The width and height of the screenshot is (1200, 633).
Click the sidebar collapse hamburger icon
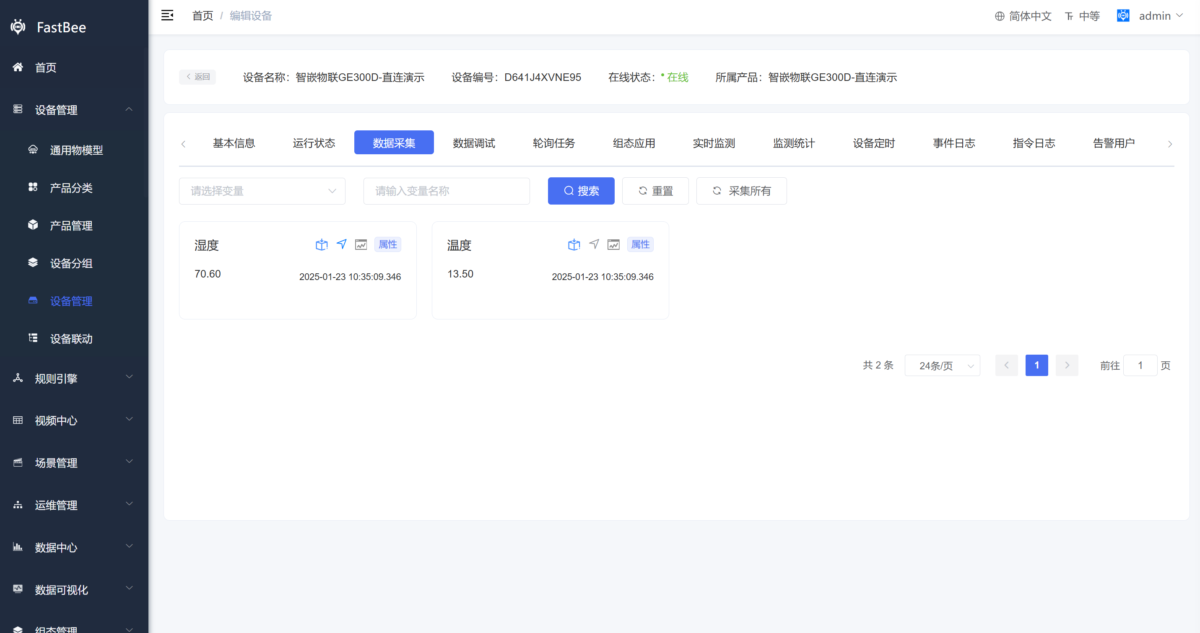(x=167, y=16)
